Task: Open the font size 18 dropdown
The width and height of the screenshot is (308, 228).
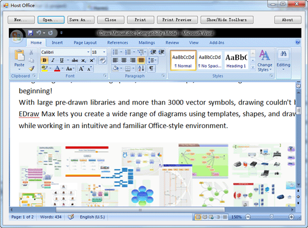Action: (104, 52)
